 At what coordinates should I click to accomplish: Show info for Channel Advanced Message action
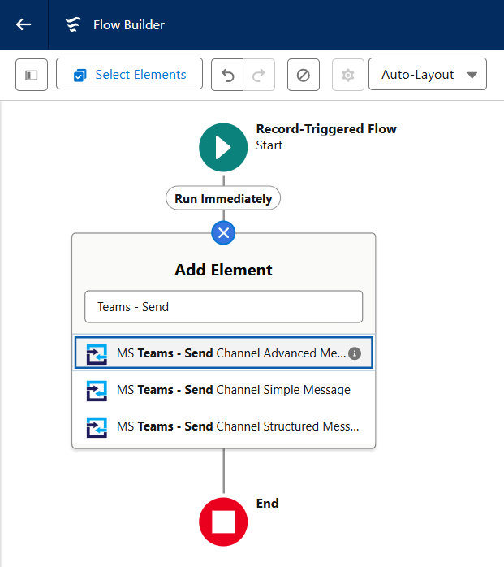coord(355,353)
